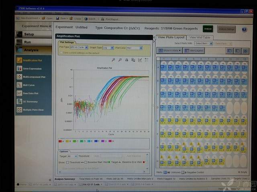Viewport: 257px width, 192px height.
Task: Click the Threshold value input field
Action: [111, 156]
